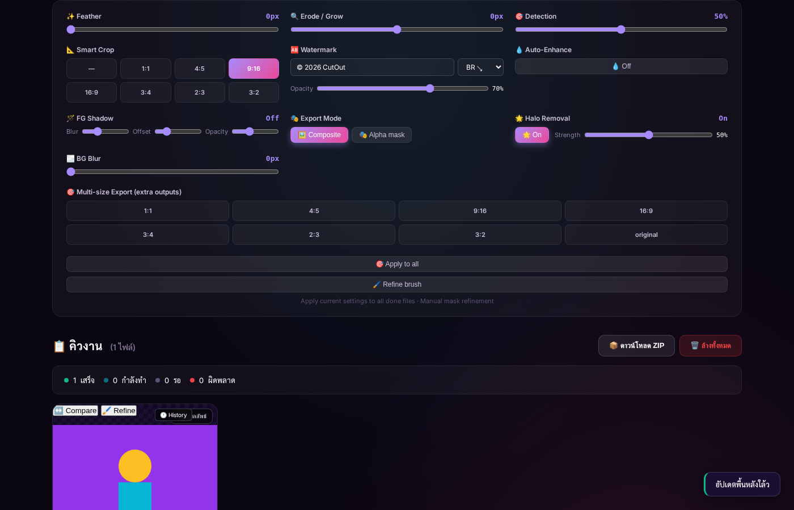The image size is (794, 510).
Task: Click the Multi-size Export target icon
Action: pos(70,192)
